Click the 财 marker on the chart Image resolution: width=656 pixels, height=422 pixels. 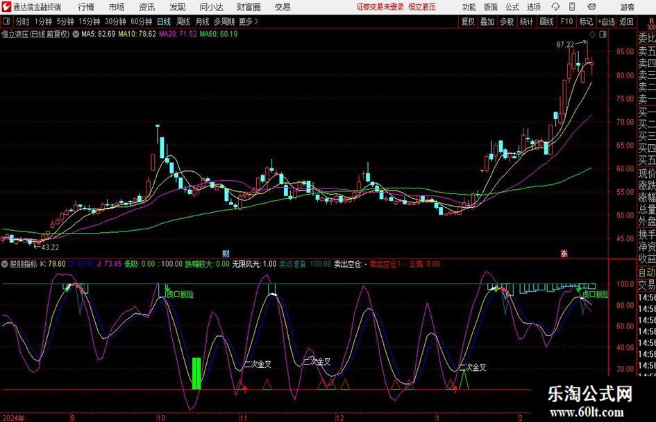[226, 253]
